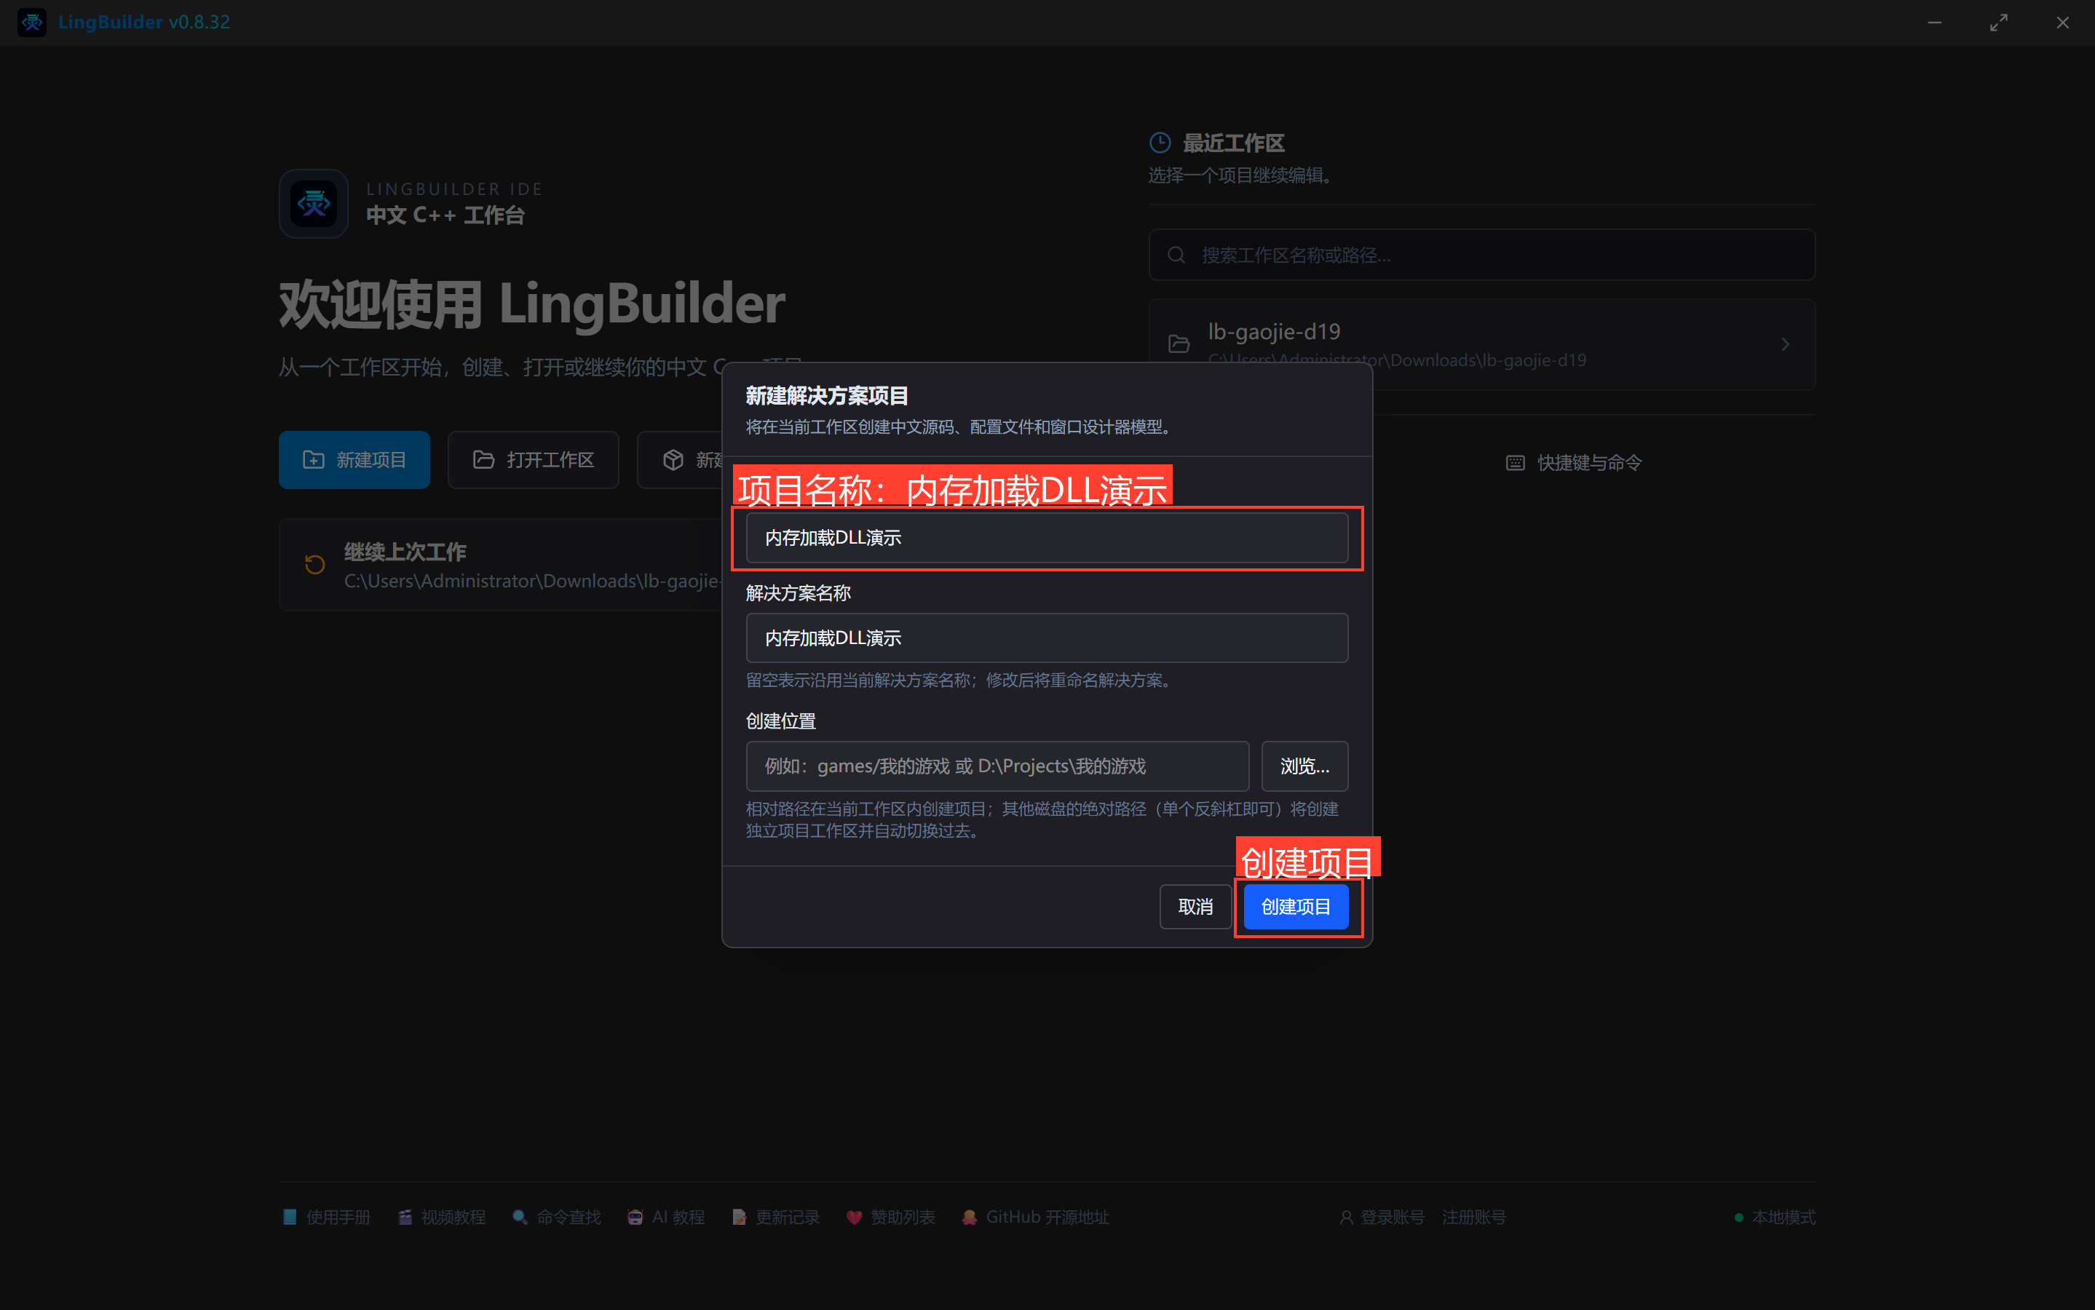Focus the 项目名称 input field

pos(1047,538)
